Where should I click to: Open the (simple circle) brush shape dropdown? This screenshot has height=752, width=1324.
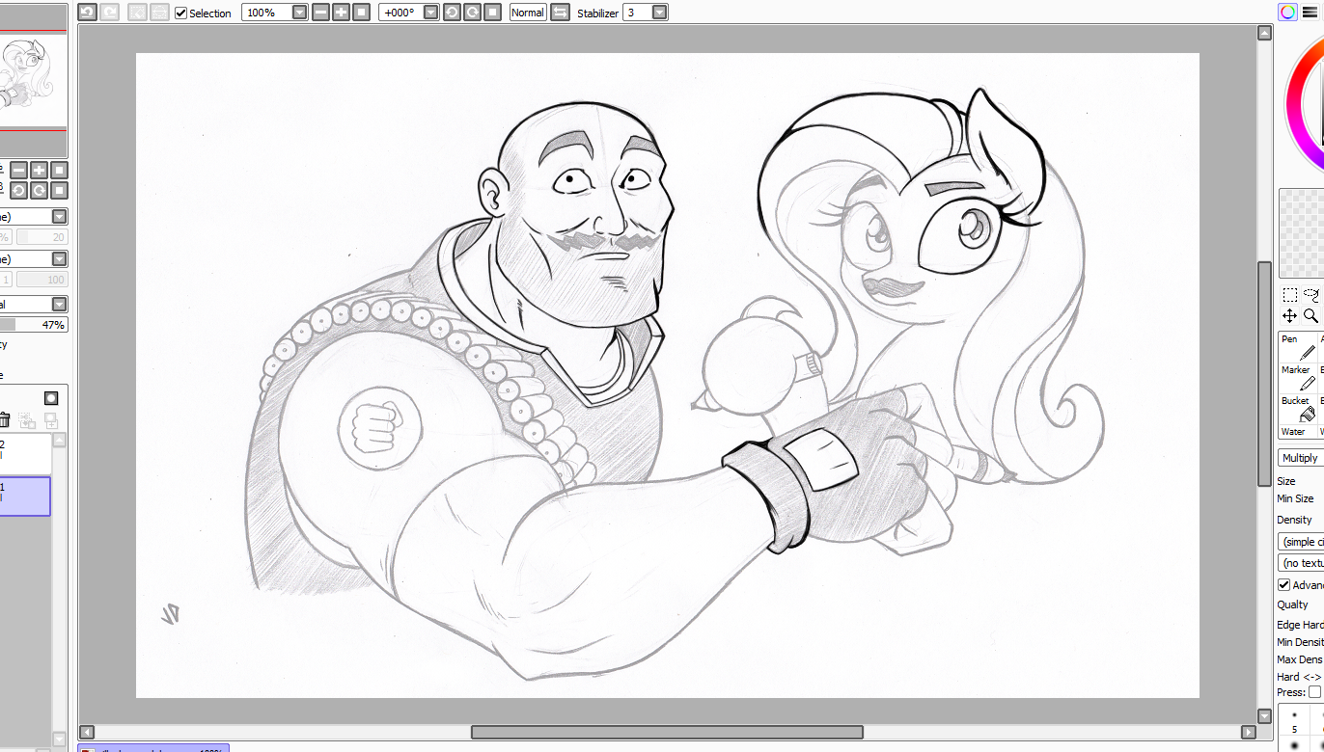1301,542
